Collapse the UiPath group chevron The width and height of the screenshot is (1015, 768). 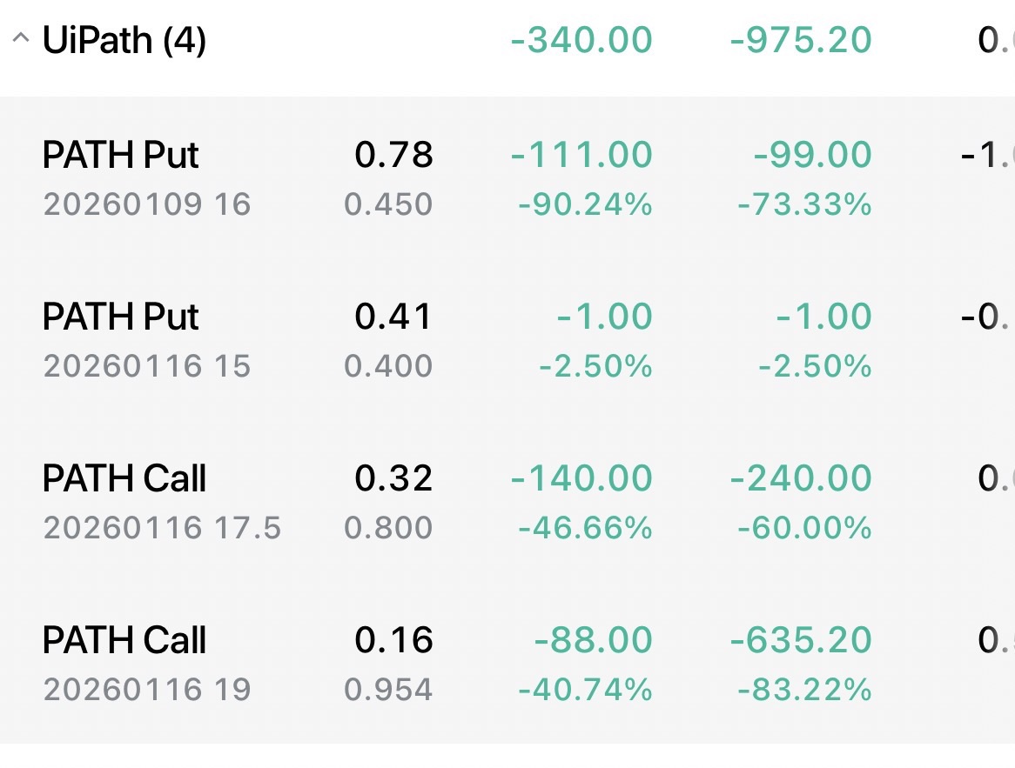point(20,40)
